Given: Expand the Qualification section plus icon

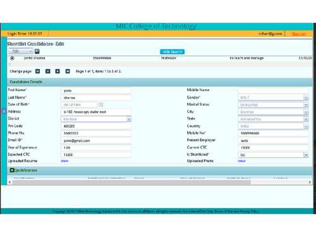Looking at the screenshot, I should coord(12,170).
